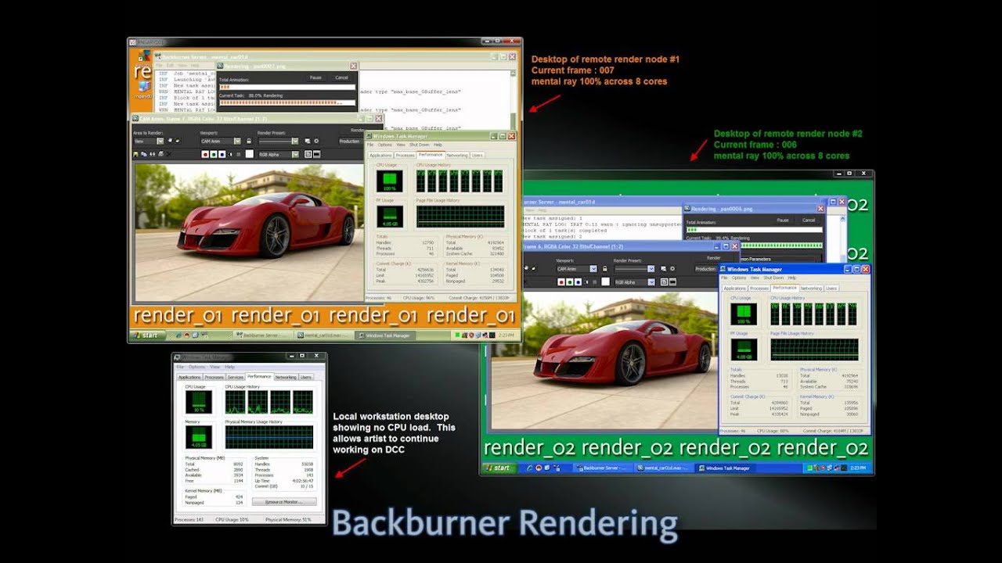Image resolution: width=1002 pixels, height=563 pixels.
Task: Click the Print Image icon on render_01 frame window
Action: [161, 154]
